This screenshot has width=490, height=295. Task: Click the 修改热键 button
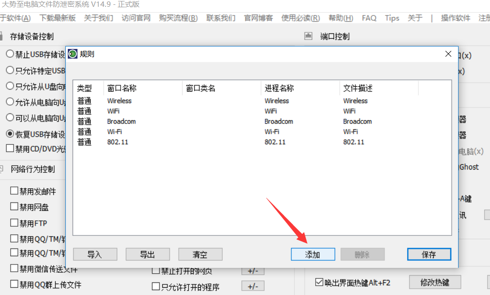435,282
